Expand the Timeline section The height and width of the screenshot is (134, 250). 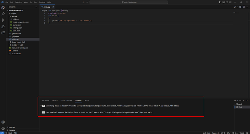(23, 130)
